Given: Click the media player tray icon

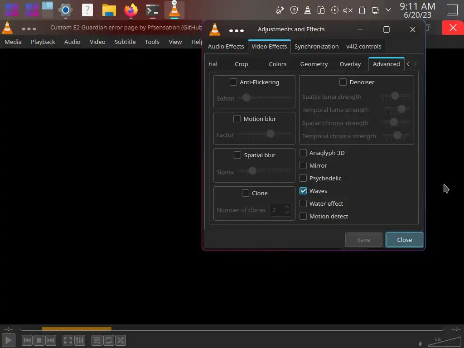Looking at the screenshot, I should click(335, 10).
